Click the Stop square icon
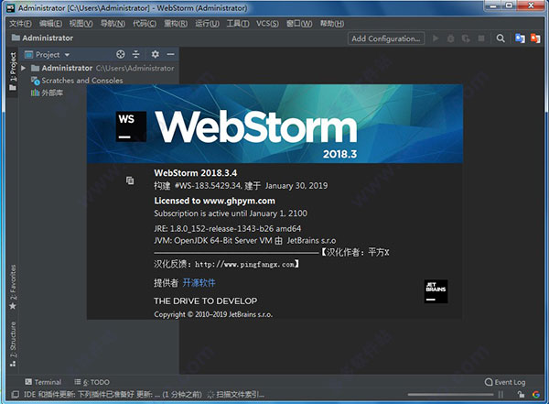549x404 pixels. click(x=481, y=38)
